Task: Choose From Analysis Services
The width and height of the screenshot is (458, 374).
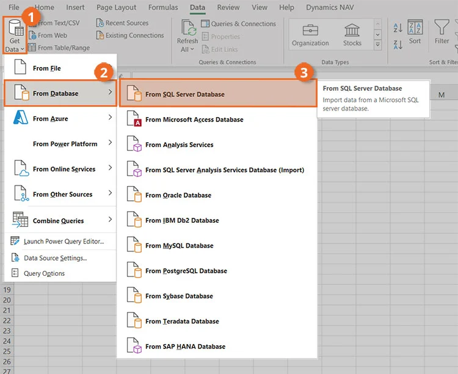Action: [x=217, y=145]
